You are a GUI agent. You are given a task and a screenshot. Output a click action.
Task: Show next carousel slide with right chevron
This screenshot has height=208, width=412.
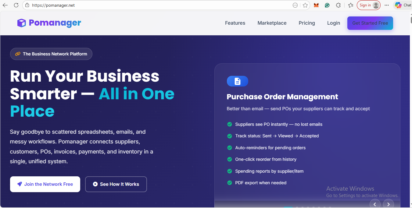(388, 204)
